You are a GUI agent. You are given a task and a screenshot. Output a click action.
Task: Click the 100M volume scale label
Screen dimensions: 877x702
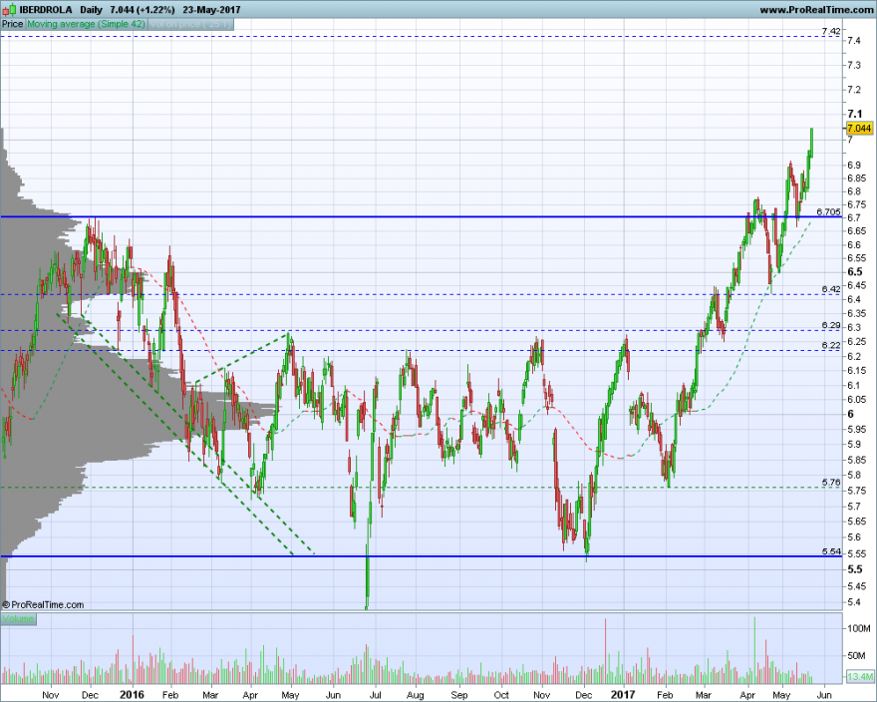click(858, 628)
